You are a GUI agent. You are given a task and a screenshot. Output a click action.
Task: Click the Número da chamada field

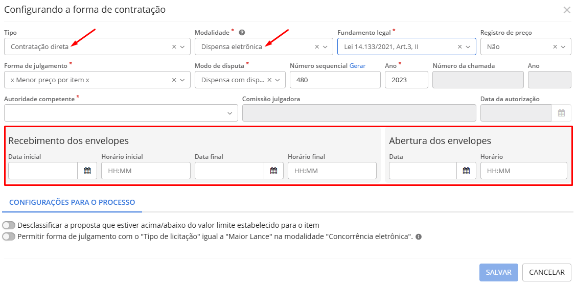478,80
